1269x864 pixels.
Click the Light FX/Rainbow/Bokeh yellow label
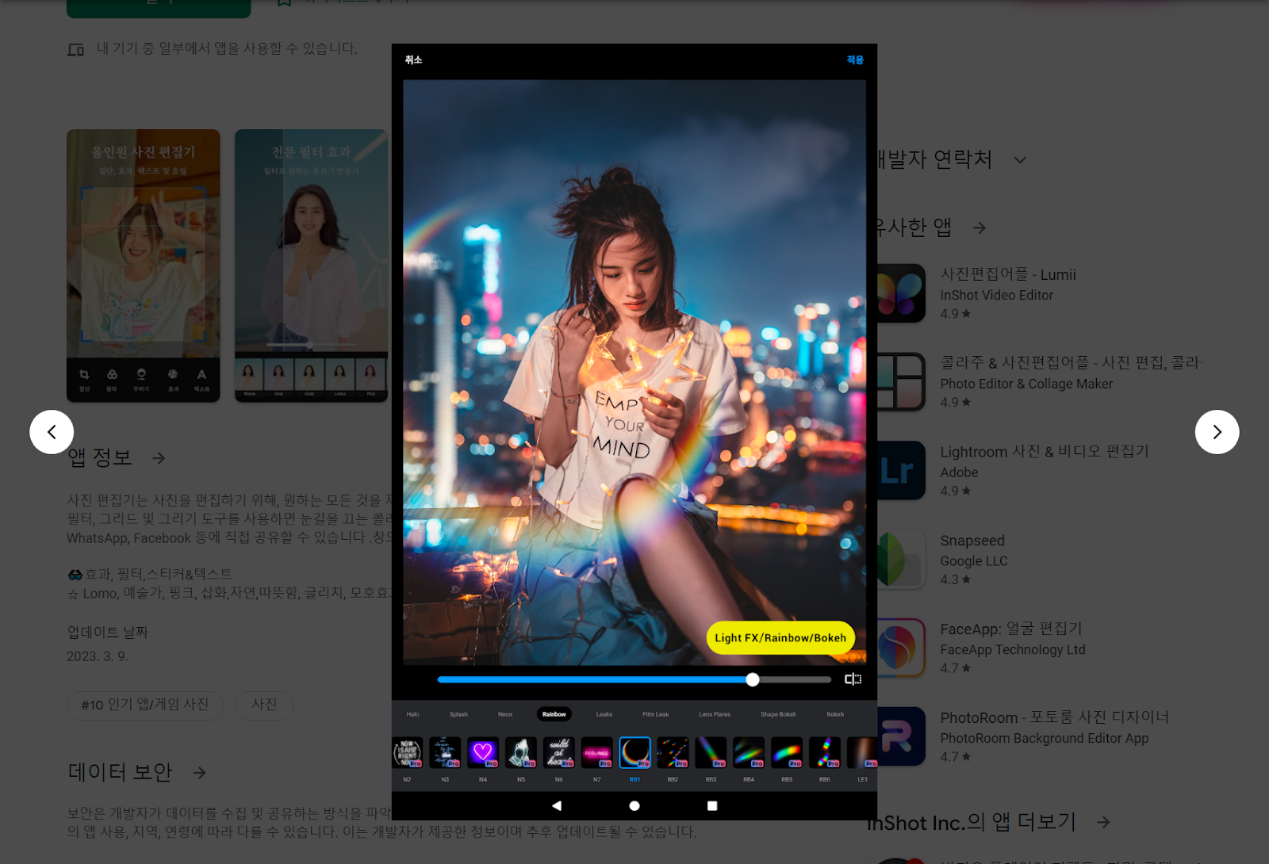[780, 638]
